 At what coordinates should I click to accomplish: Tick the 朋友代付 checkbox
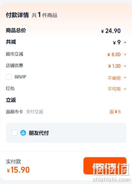[x=15, y=133]
